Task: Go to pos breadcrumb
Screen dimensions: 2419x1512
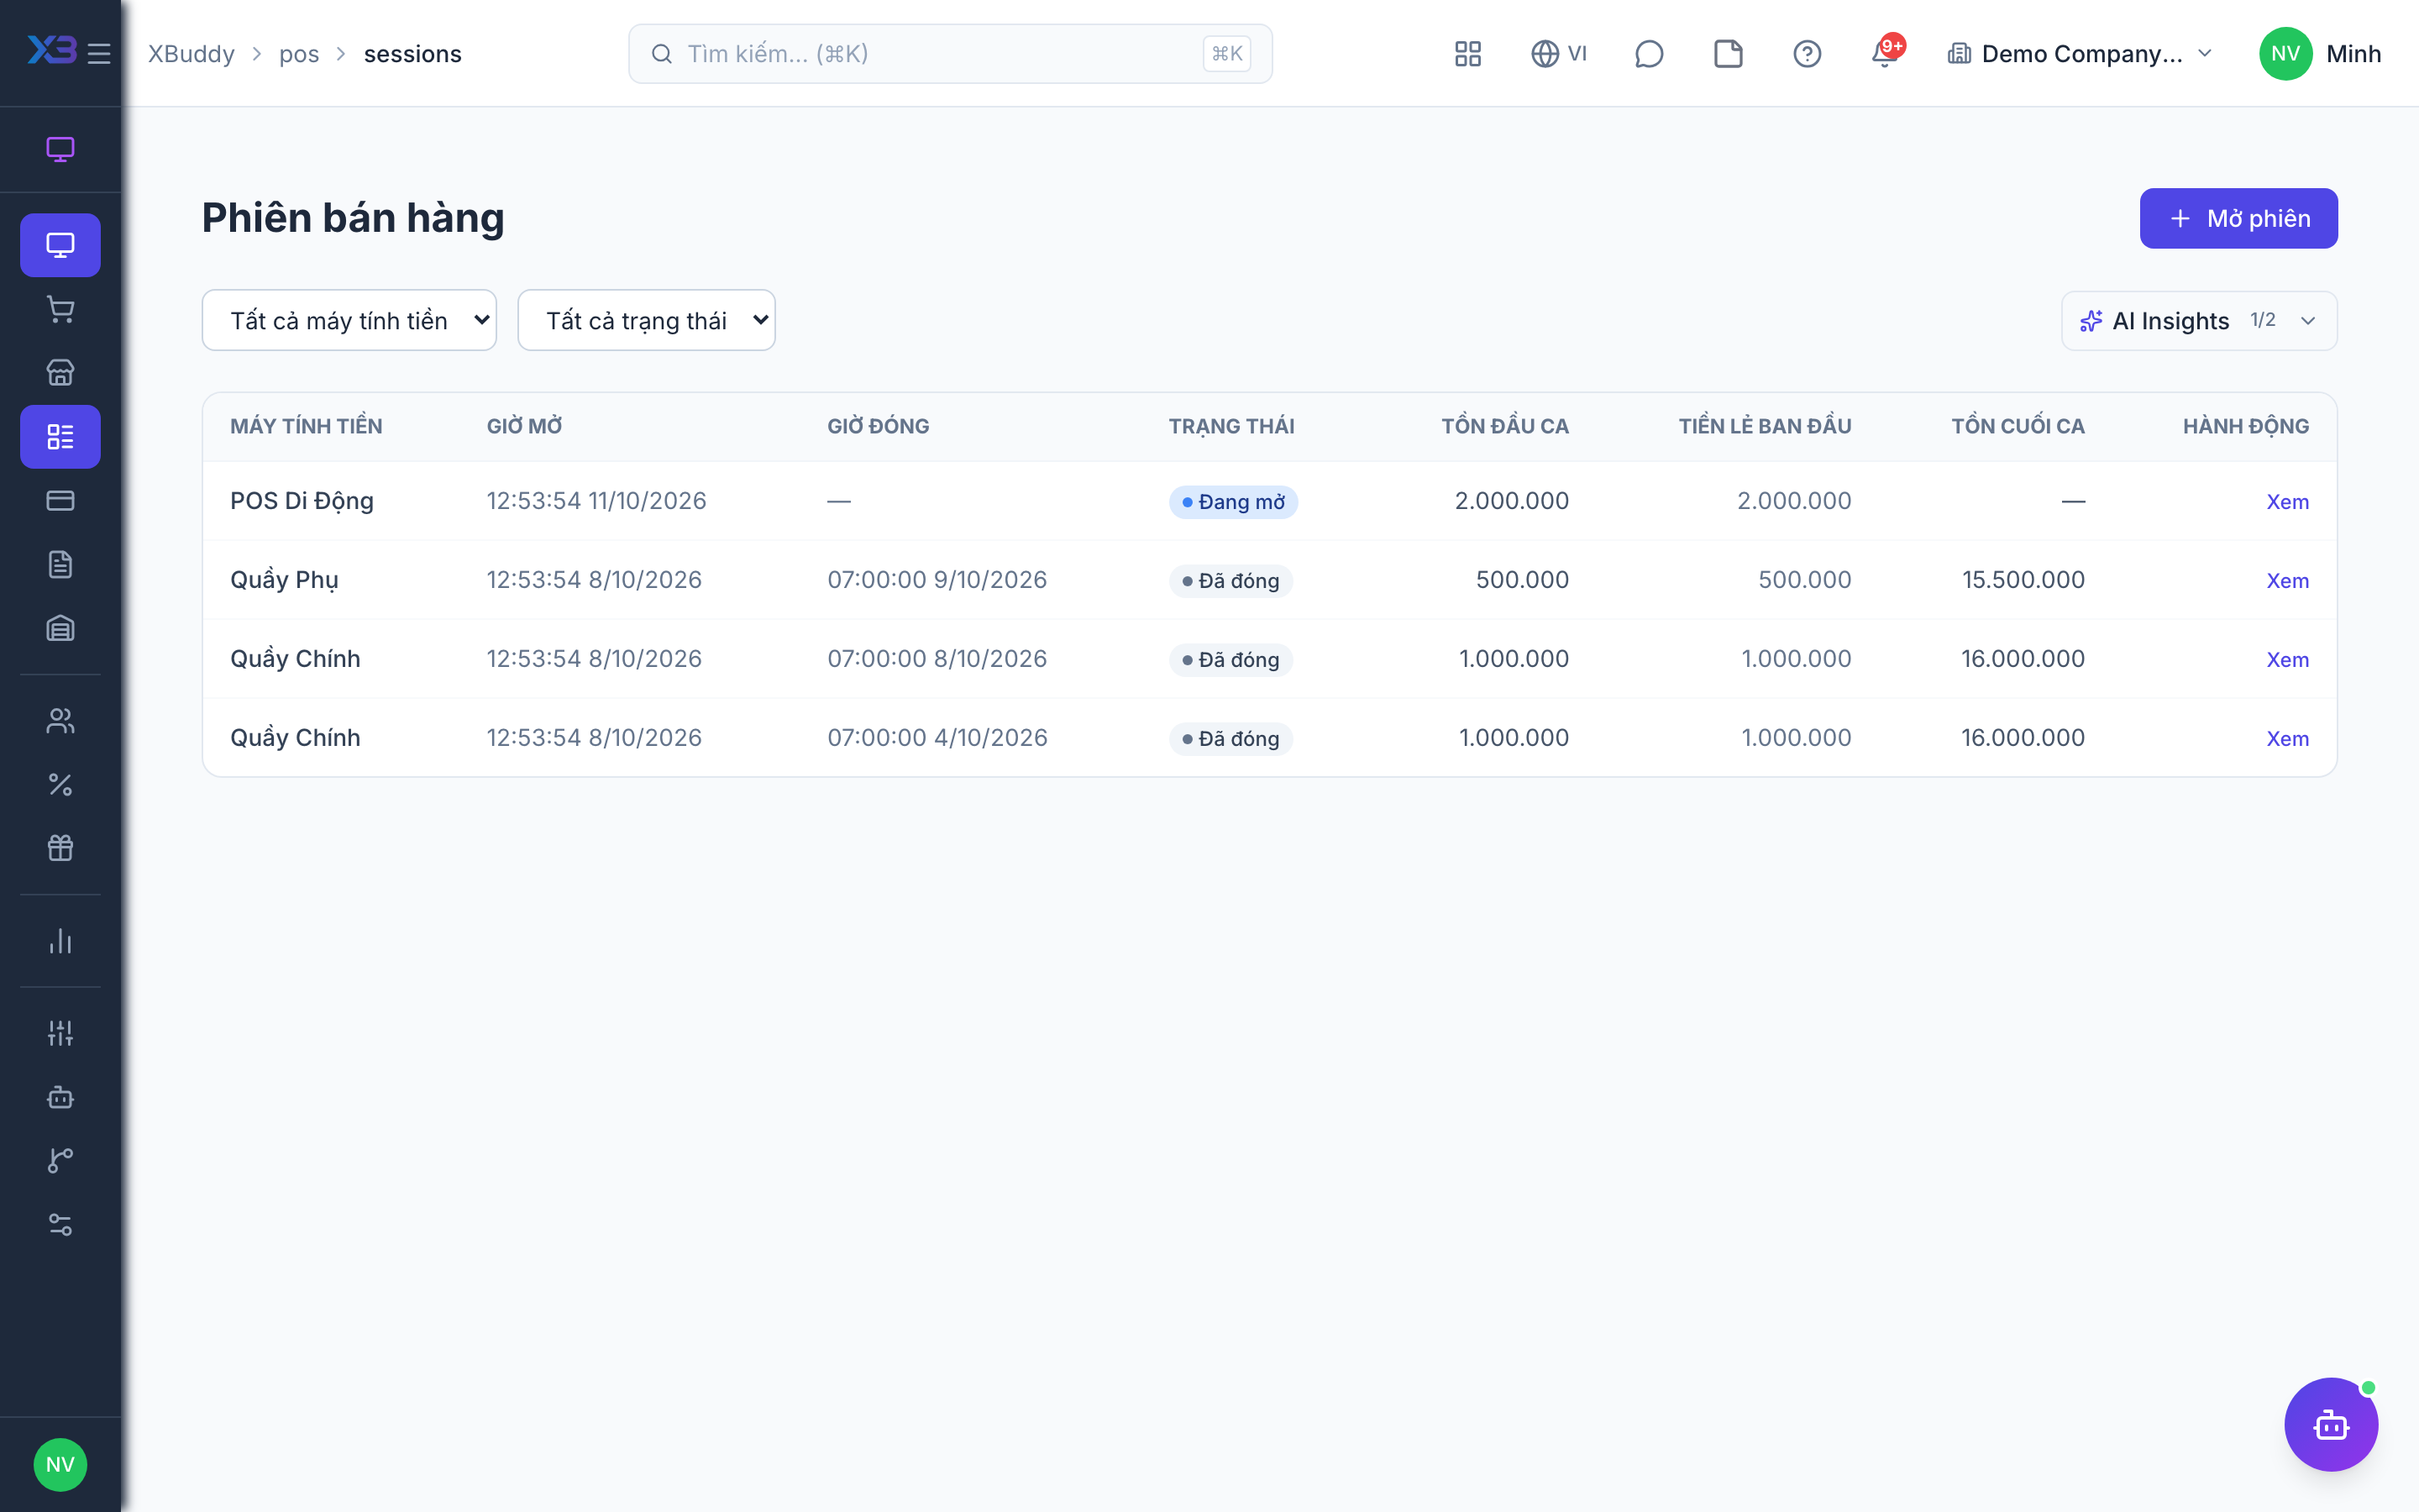Action: [299, 54]
